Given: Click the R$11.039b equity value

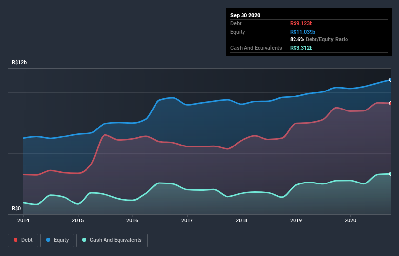Looking at the screenshot, I should [303, 32].
